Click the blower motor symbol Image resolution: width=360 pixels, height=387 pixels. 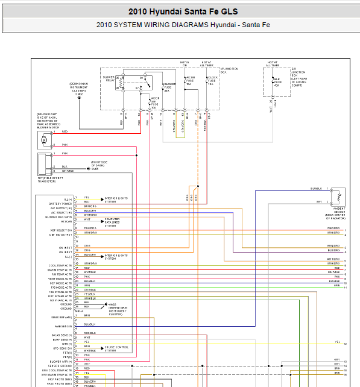[x=44, y=140]
